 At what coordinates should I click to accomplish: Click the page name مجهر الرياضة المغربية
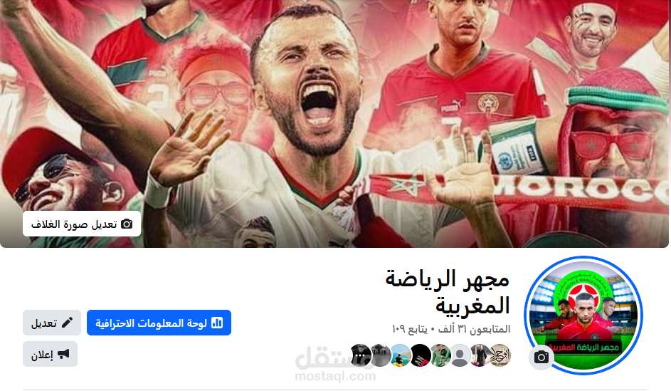(x=448, y=291)
